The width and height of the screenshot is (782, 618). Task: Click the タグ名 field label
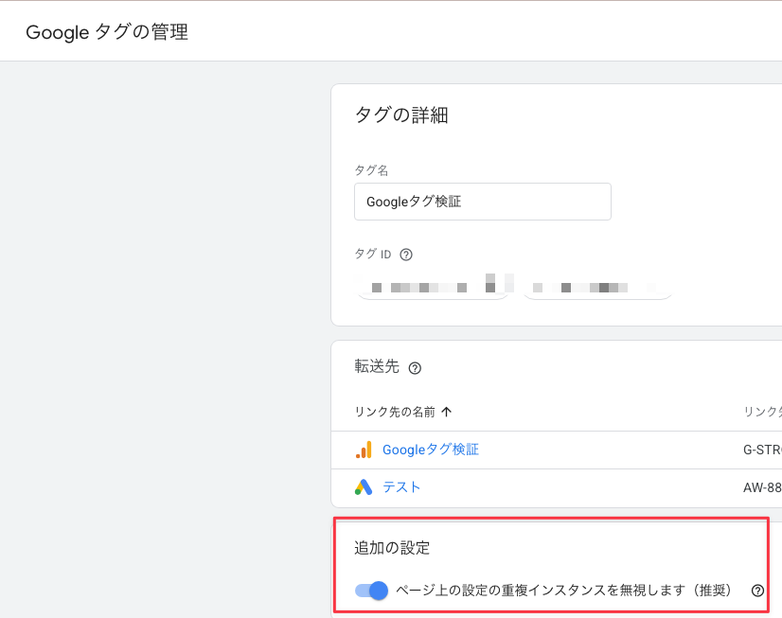(371, 170)
